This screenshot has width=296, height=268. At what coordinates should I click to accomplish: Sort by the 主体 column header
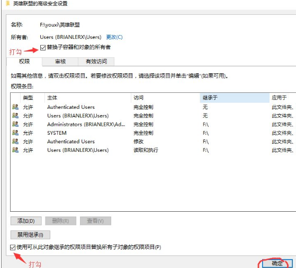click(88, 98)
